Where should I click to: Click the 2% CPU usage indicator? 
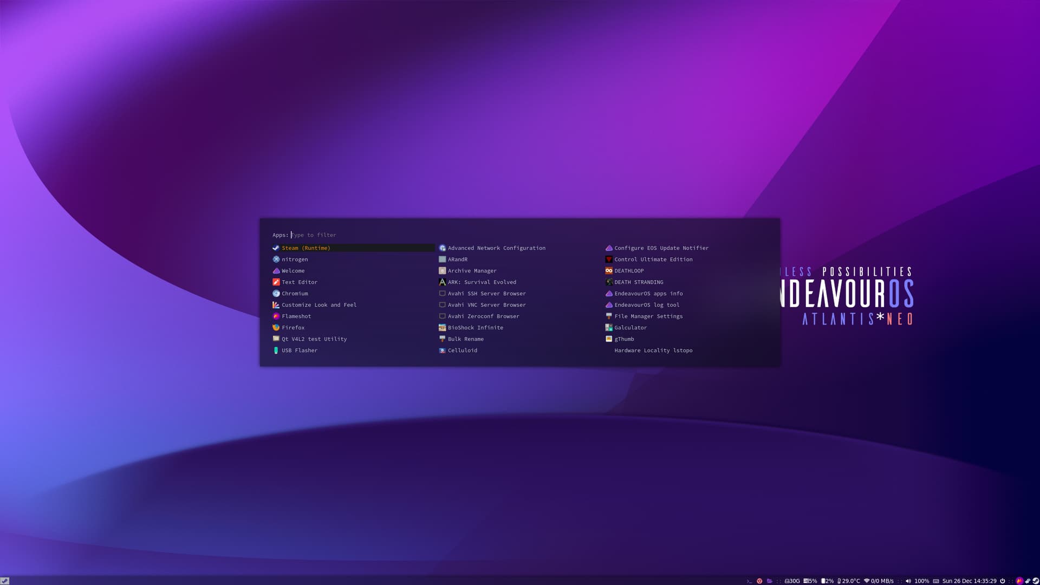pos(828,581)
